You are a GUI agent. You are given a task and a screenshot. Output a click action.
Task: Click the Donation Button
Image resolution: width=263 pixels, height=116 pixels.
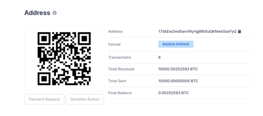85,99
